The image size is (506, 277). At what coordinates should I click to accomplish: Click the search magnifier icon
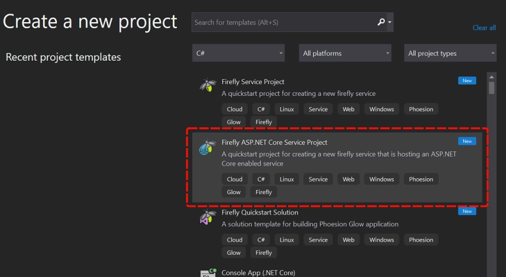click(381, 22)
